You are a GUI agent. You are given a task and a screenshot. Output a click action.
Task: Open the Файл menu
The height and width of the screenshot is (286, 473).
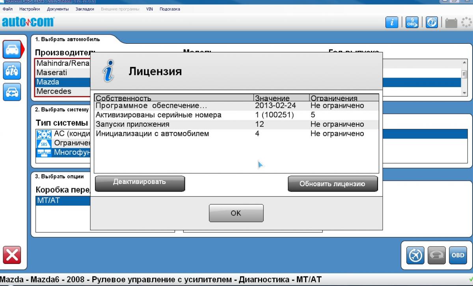pyautogui.click(x=7, y=9)
